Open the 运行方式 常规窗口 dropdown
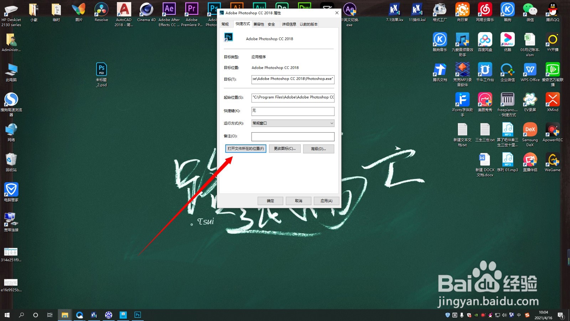This screenshot has width=570, height=321. tap(293, 123)
